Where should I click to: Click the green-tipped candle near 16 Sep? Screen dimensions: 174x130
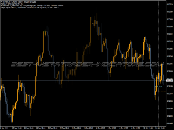pos(44,32)
